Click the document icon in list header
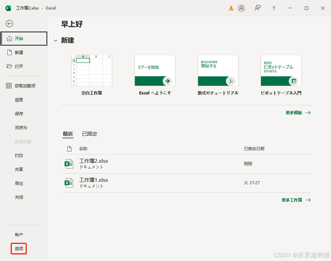 tap(69, 149)
